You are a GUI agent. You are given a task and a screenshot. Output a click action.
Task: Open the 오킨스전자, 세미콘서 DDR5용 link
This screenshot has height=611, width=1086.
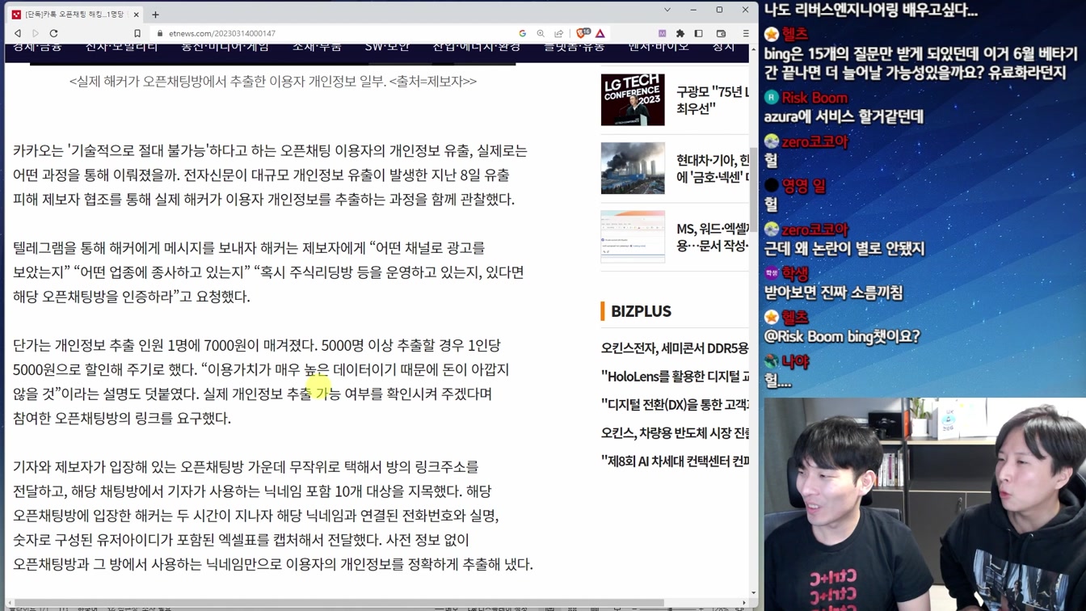675,348
